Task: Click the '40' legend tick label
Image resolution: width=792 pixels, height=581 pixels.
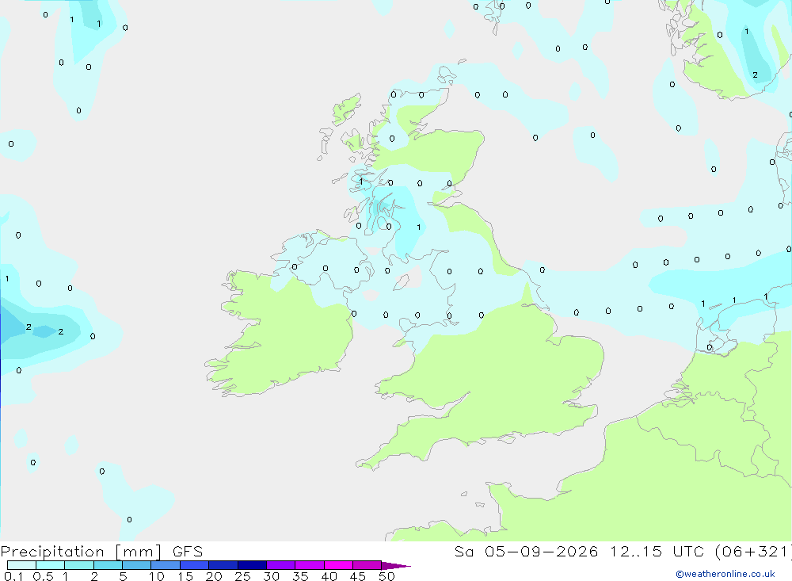Action: [x=329, y=576]
